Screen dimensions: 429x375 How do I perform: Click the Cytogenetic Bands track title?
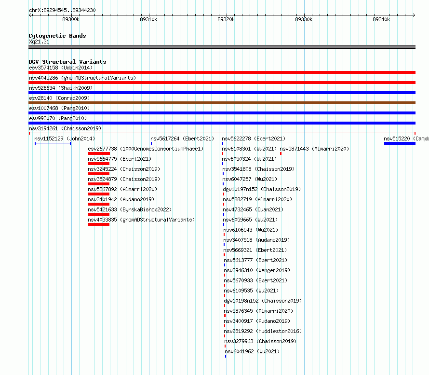(57, 36)
